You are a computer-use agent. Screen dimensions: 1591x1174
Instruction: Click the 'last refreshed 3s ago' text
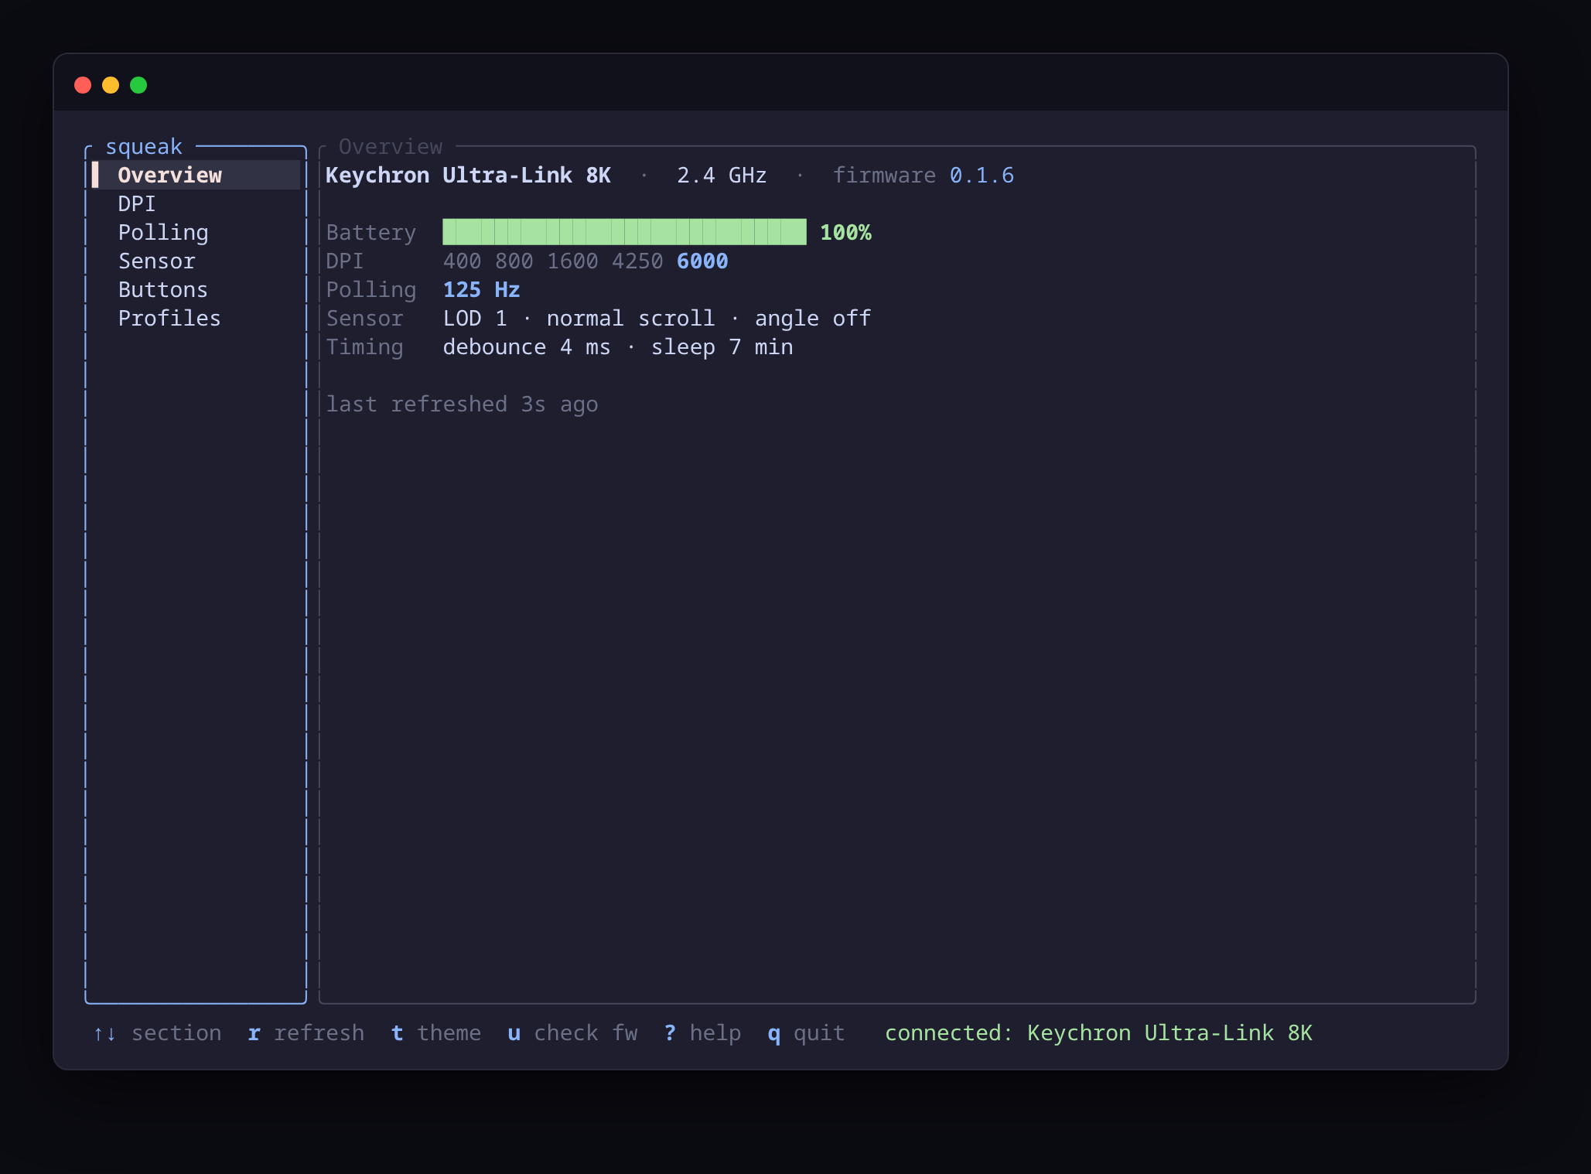[x=462, y=404]
